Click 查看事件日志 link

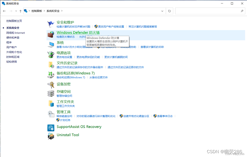click(165, 116)
